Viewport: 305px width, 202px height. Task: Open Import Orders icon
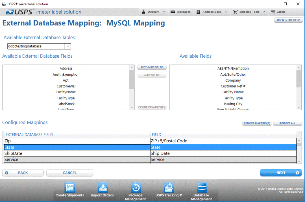click(x=103, y=187)
